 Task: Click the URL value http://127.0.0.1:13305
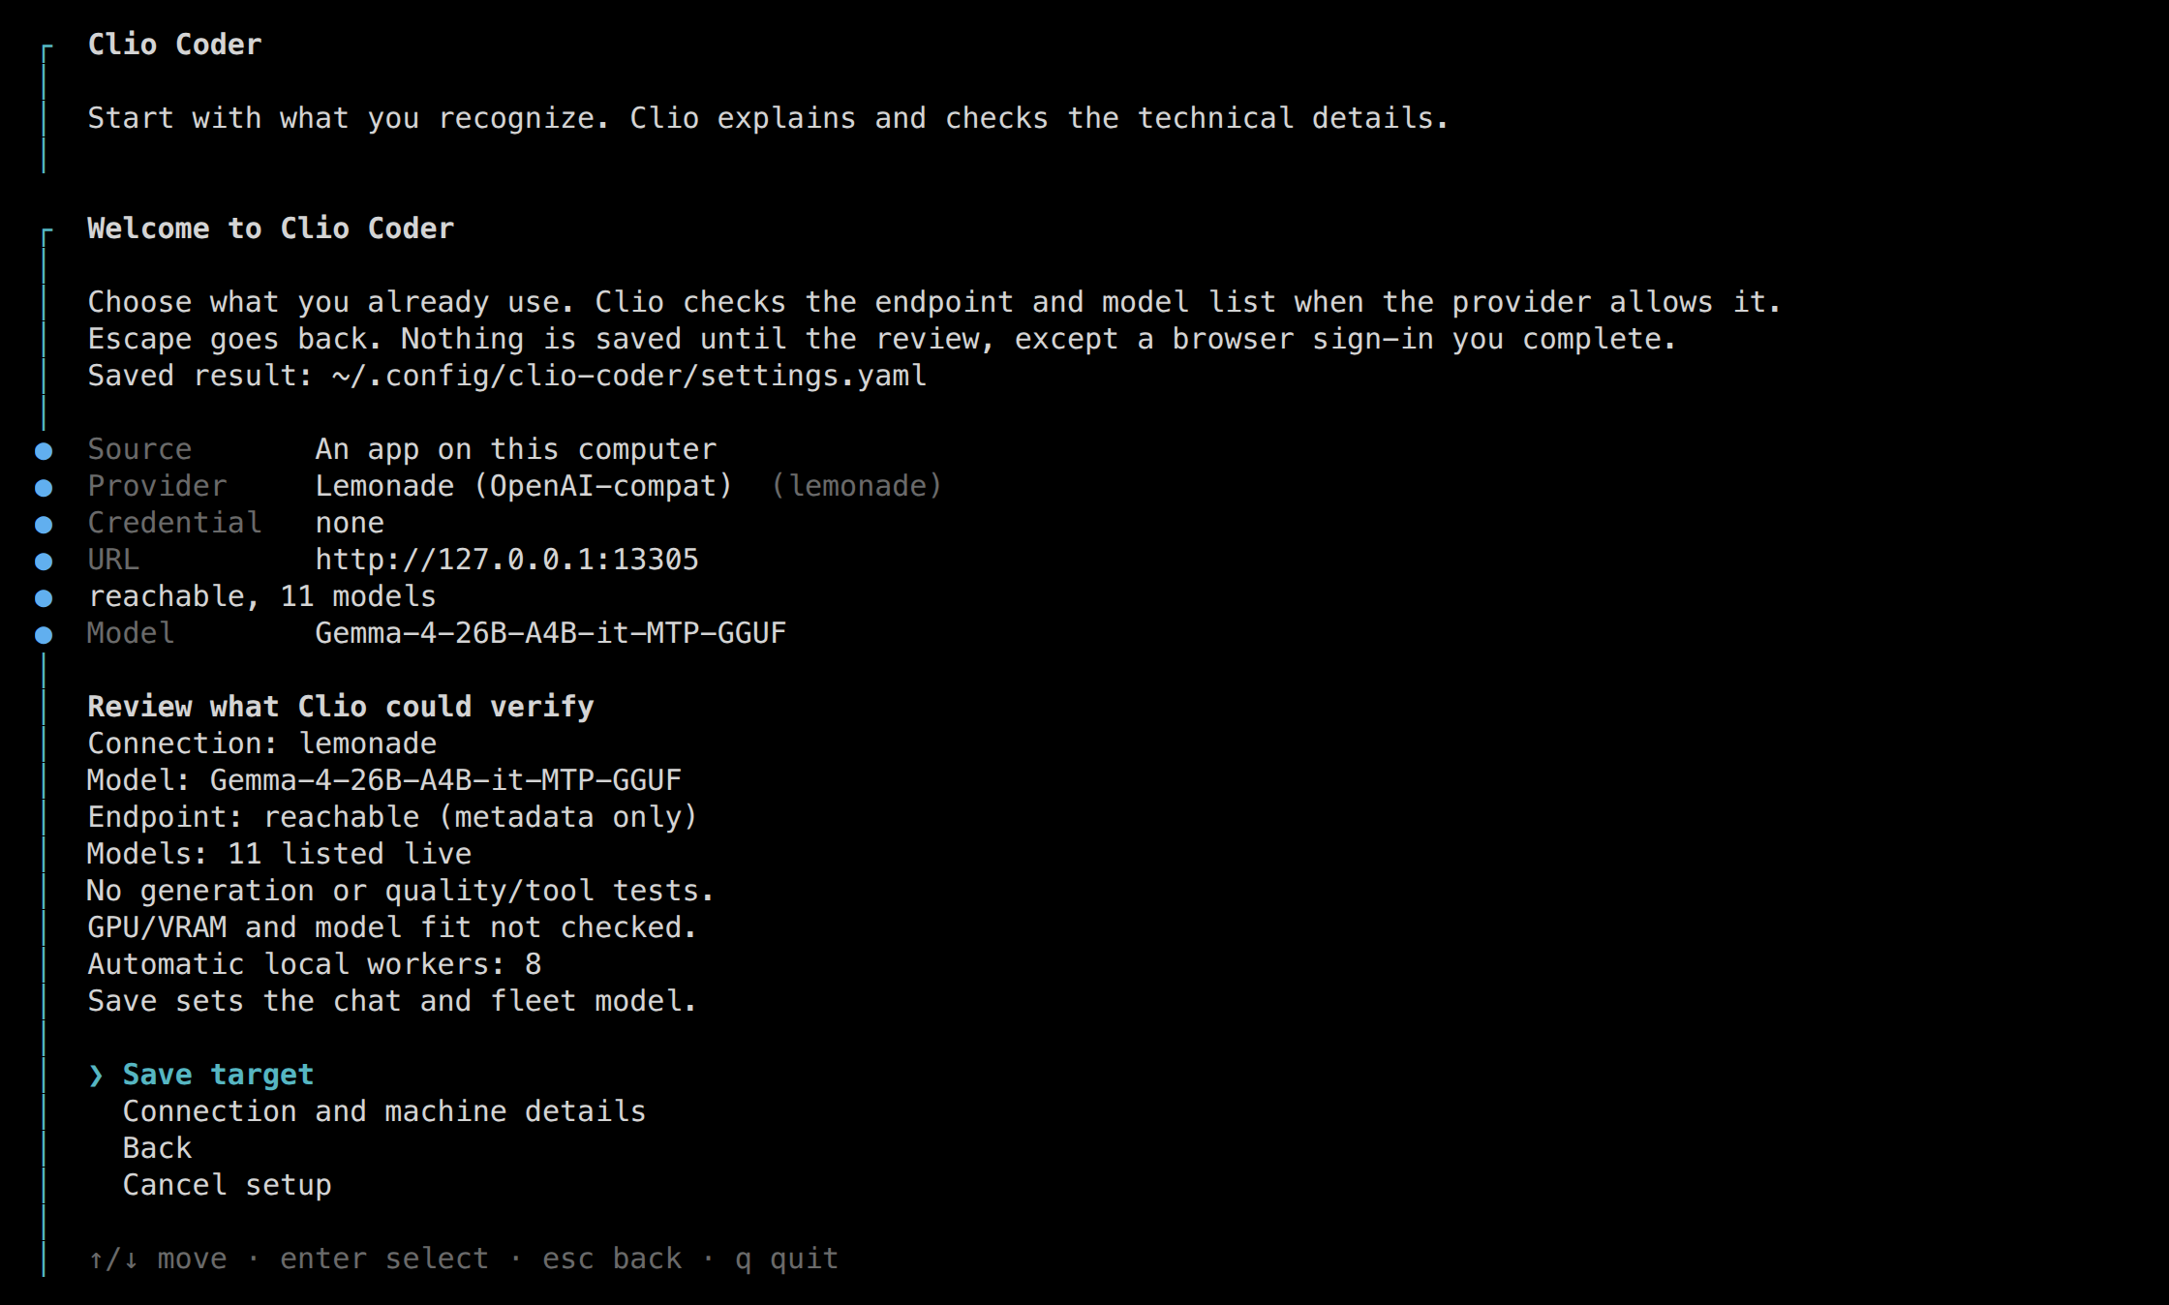point(506,560)
